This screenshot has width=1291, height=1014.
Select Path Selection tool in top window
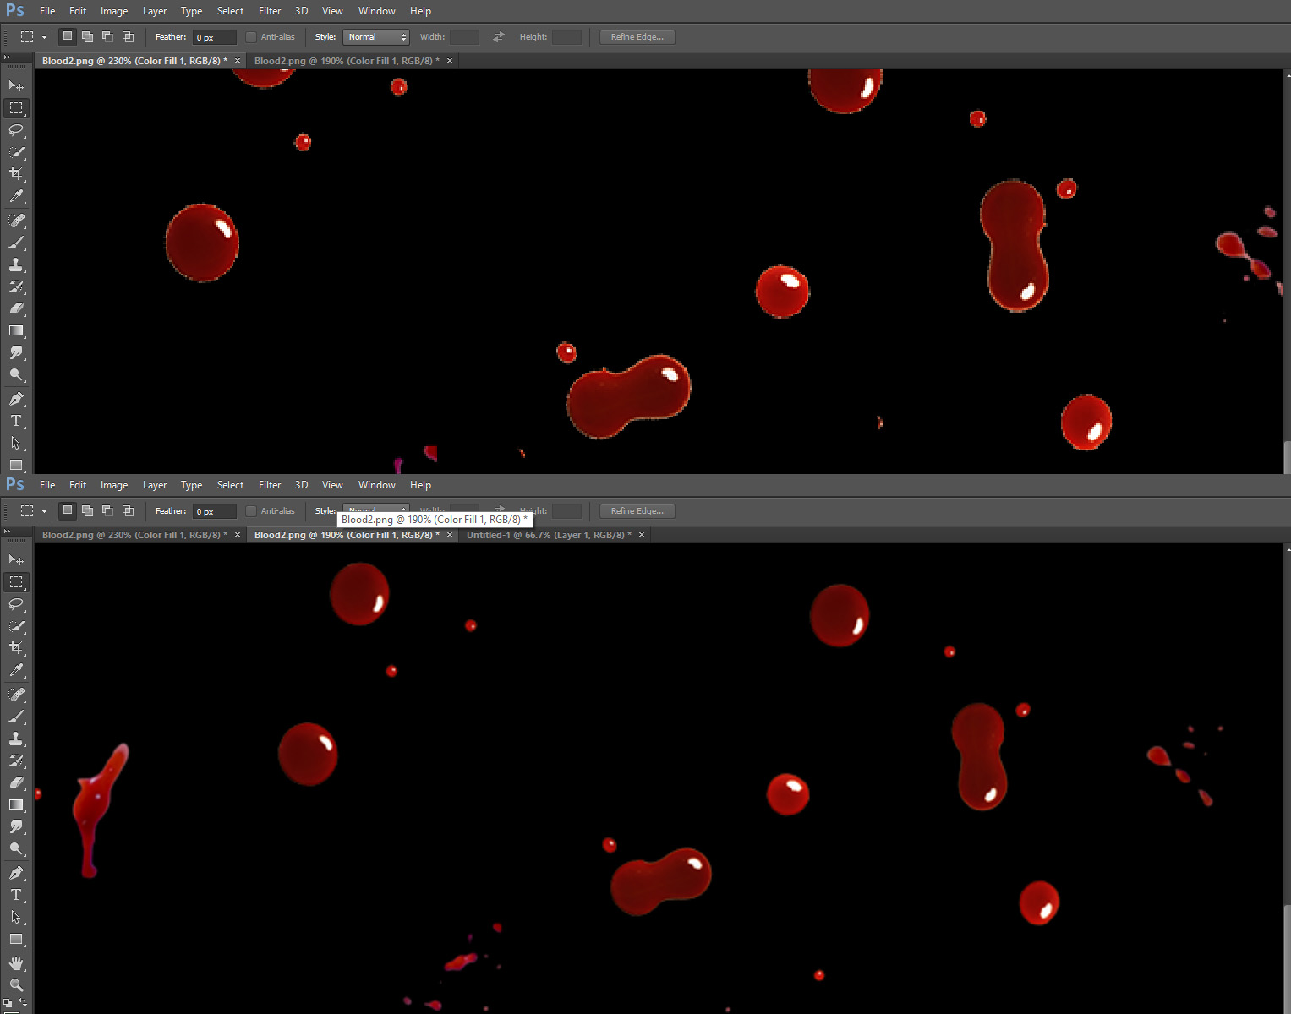16,442
